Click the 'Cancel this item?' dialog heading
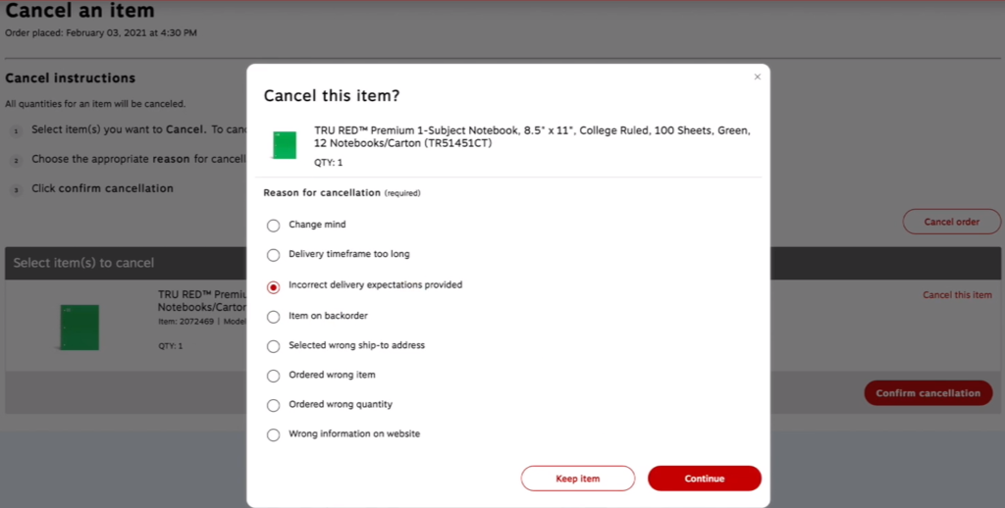This screenshot has height=508, width=1005. (x=332, y=95)
